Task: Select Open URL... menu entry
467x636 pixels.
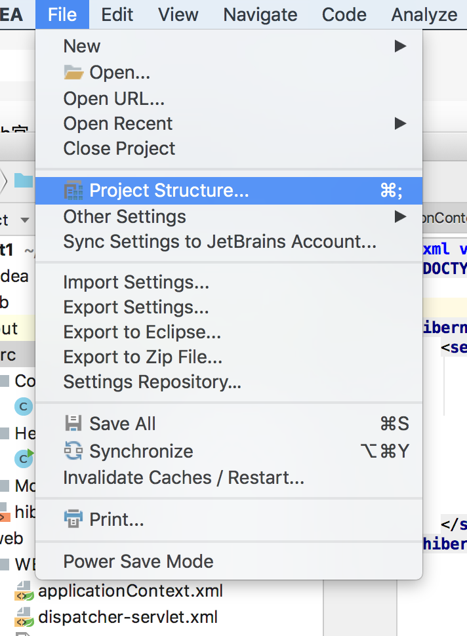Action: (229, 98)
